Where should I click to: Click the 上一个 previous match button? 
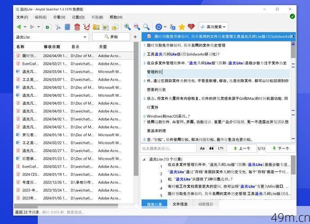(242, 148)
